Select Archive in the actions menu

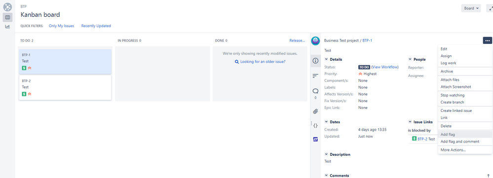(x=465, y=71)
